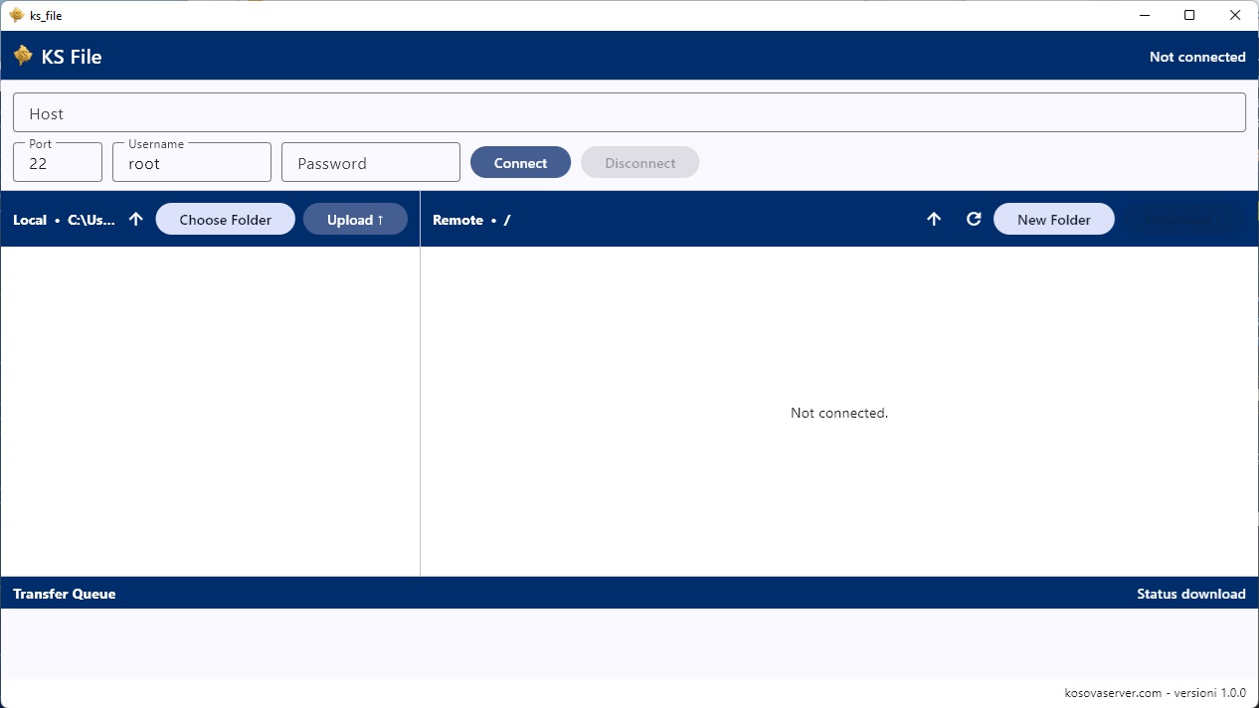This screenshot has width=1259, height=708.
Task: Click the ks_file icon in the title bar
Action: coord(15,15)
